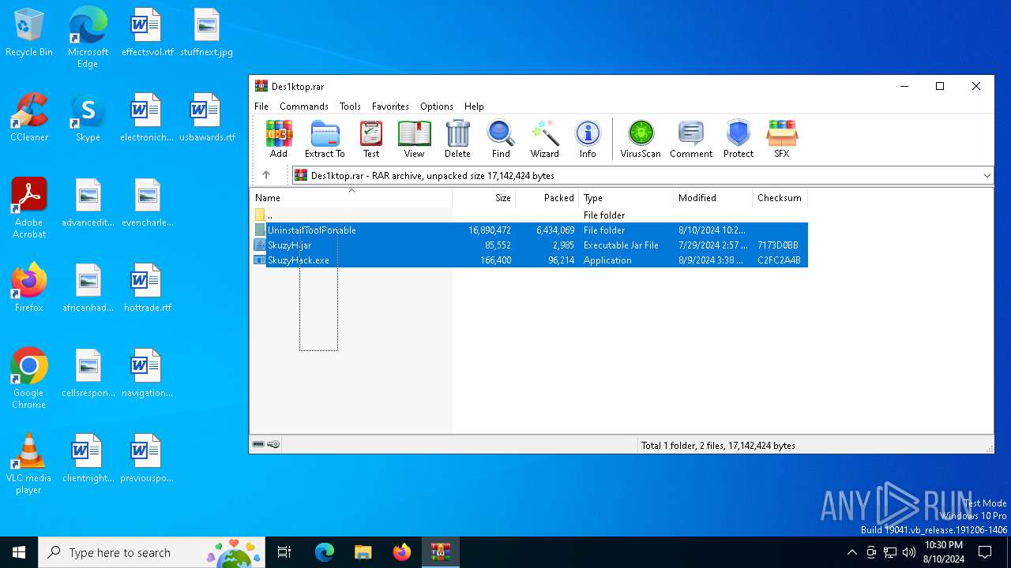Click the Add toolbar icon in WinRAR
This screenshot has width=1011, height=568.
(278, 139)
